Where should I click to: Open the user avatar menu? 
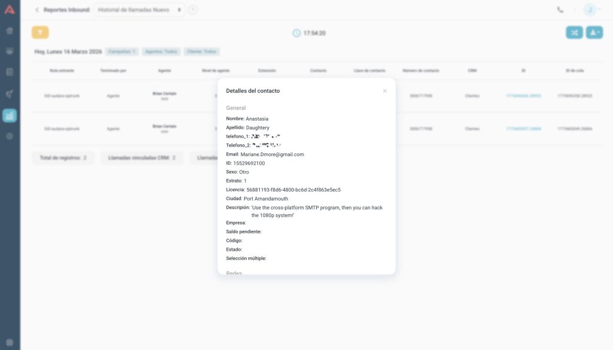pyautogui.click(x=591, y=10)
